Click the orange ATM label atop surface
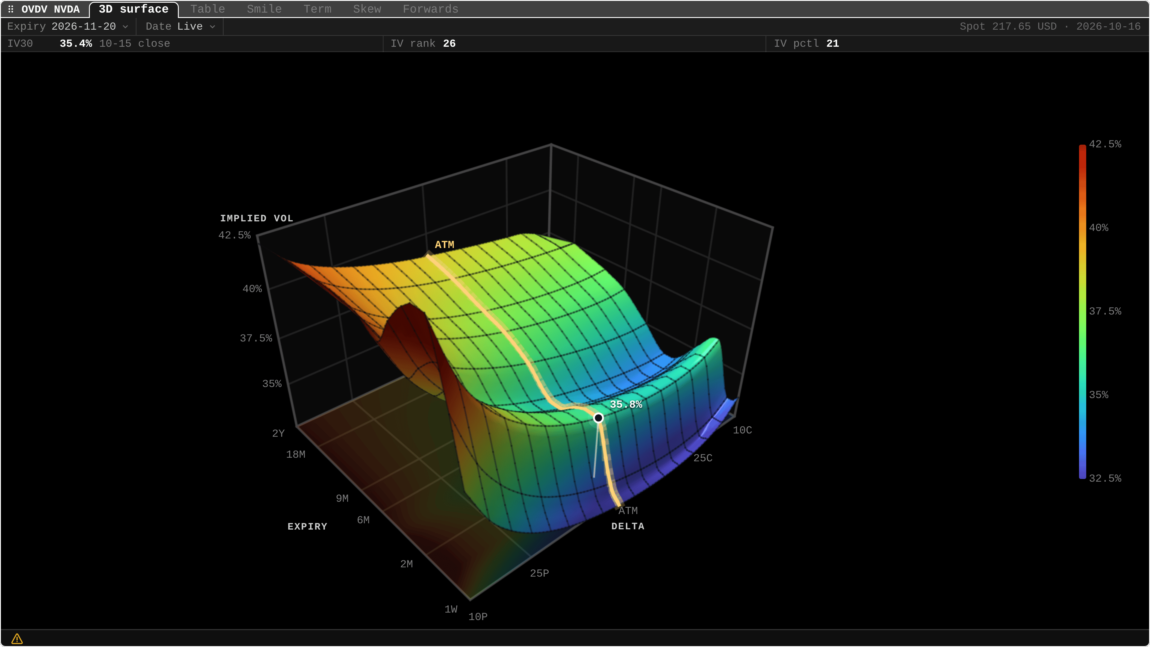Screen dimensions: 1150x647 (444, 245)
